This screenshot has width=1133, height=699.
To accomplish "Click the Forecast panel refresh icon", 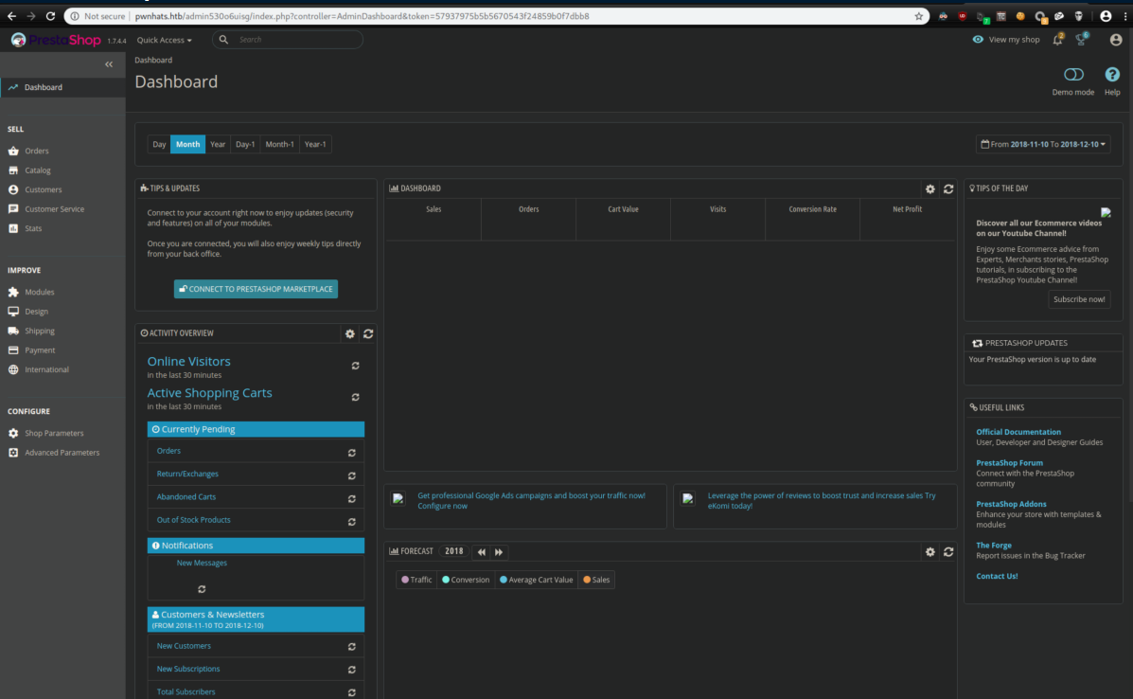I will coord(948,551).
